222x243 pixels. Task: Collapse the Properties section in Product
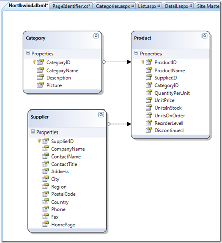[136, 53]
